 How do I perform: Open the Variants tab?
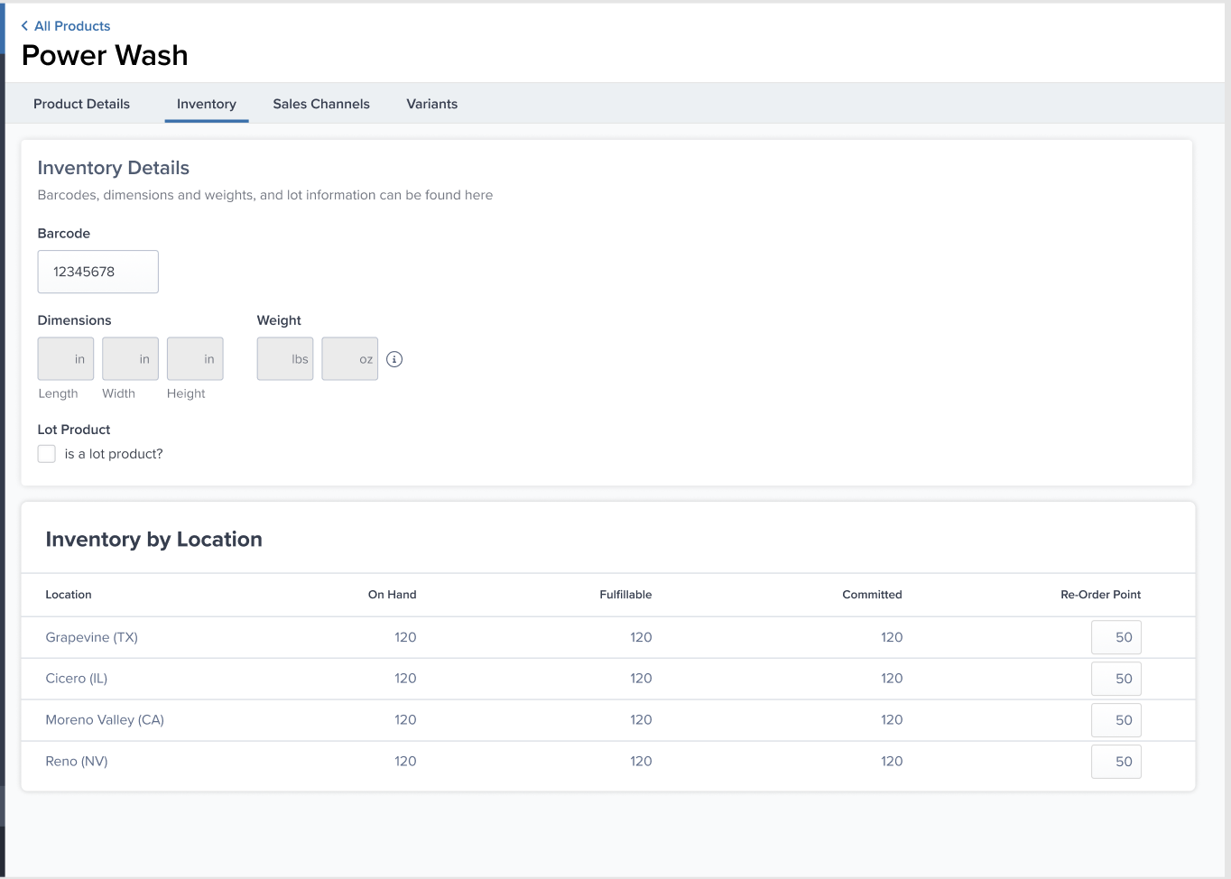[431, 103]
